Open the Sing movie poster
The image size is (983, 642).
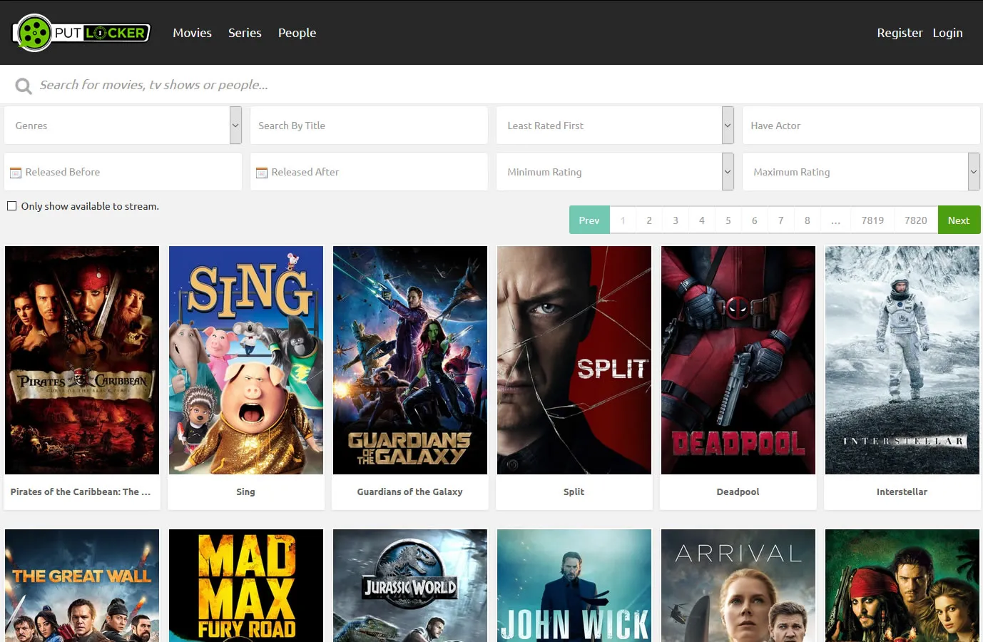coord(246,360)
